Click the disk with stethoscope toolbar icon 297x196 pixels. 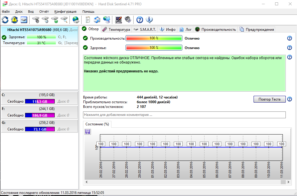pos(36,20)
